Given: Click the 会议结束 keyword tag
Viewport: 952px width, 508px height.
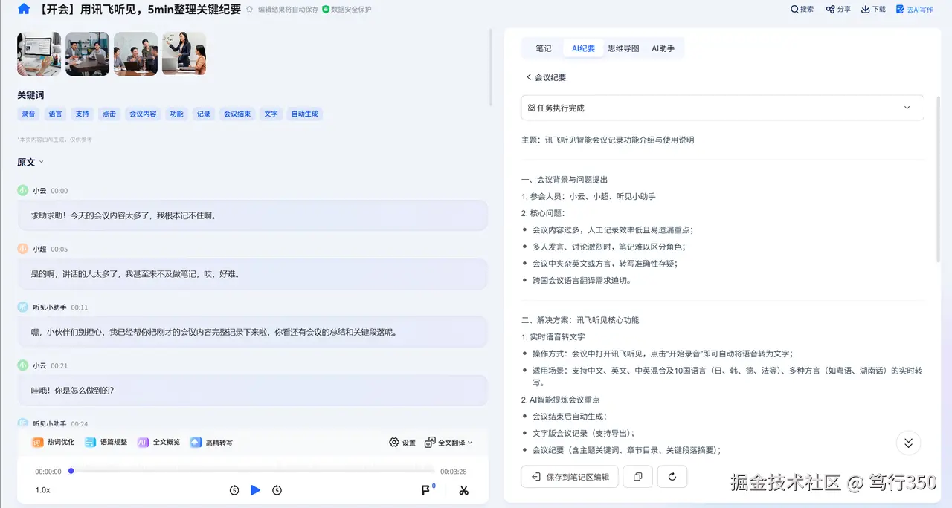Looking at the screenshot, I should click(x=237, y=114).
